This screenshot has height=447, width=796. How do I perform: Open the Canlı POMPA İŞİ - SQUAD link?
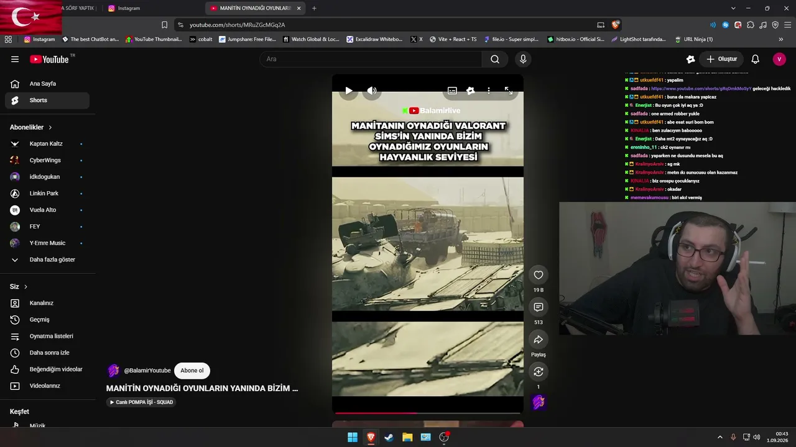141,402
